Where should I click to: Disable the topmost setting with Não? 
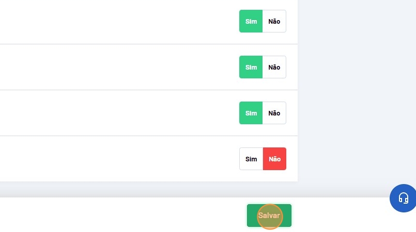tap(274, 21)
